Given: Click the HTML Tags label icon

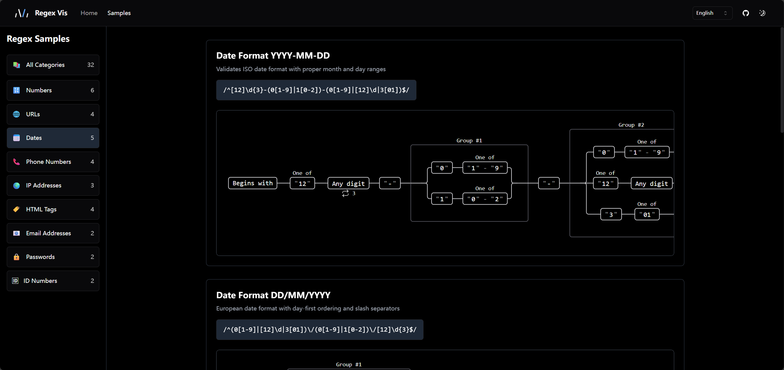Looking at the screenshot, I should pos(17,209).
